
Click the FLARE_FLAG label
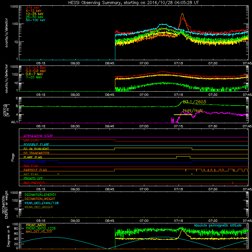[33, 157]
